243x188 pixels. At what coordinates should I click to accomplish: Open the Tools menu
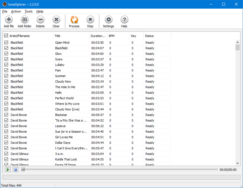coord(28,11)
